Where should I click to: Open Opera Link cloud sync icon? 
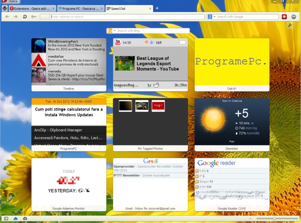(15, 218)
